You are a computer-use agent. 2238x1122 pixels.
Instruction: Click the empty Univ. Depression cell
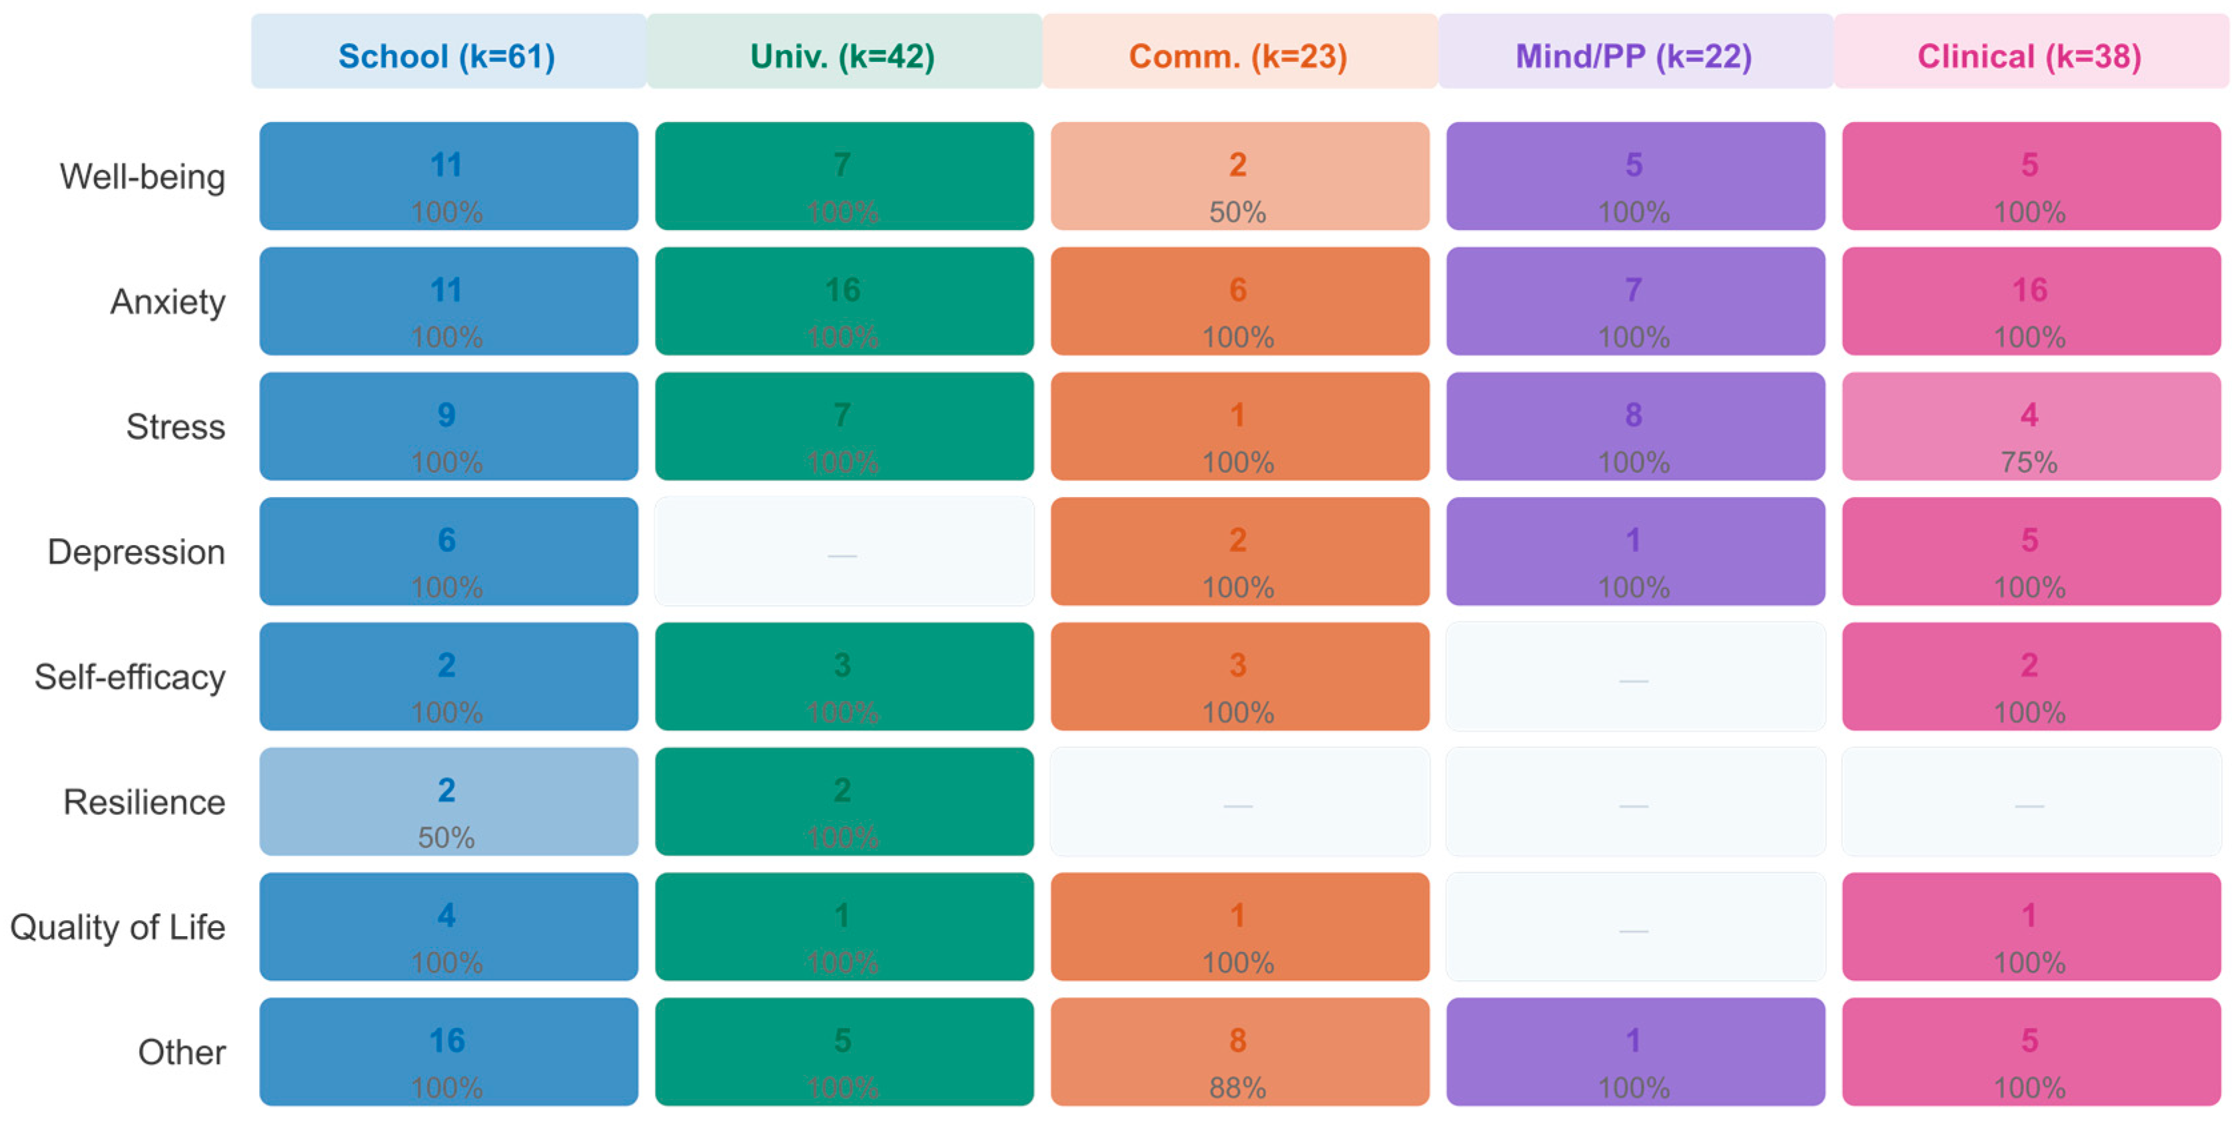pyautogui.click(x=843, y=552)
